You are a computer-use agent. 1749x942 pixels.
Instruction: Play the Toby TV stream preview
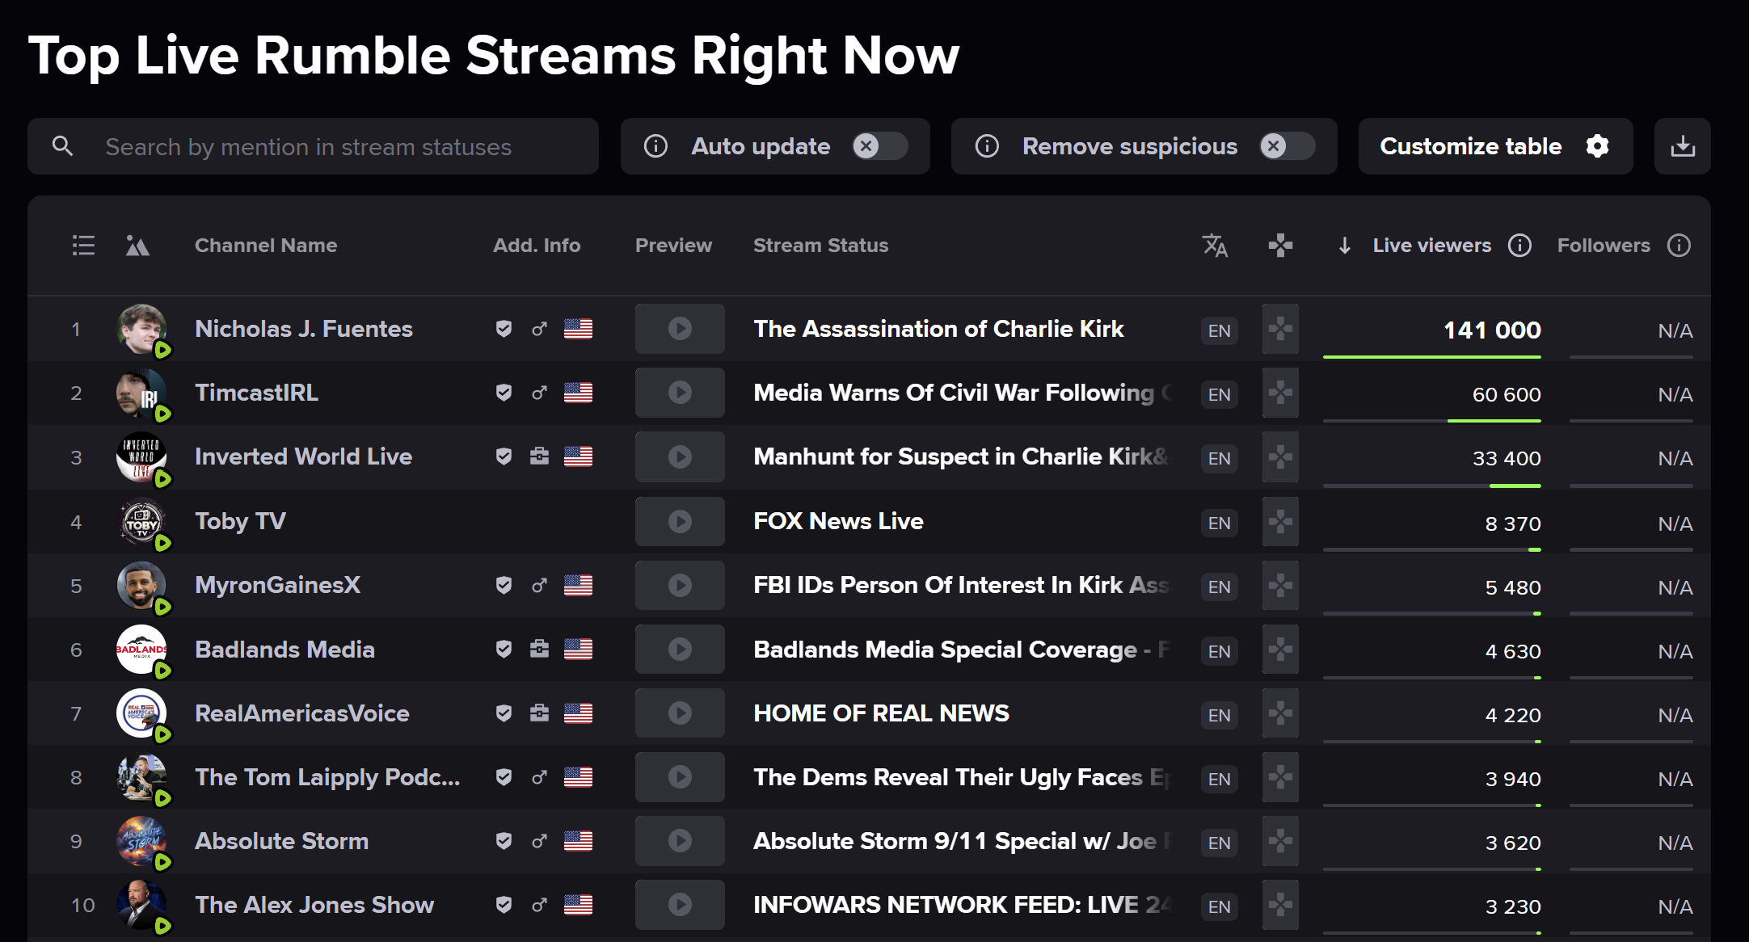(x=680, y=522)
